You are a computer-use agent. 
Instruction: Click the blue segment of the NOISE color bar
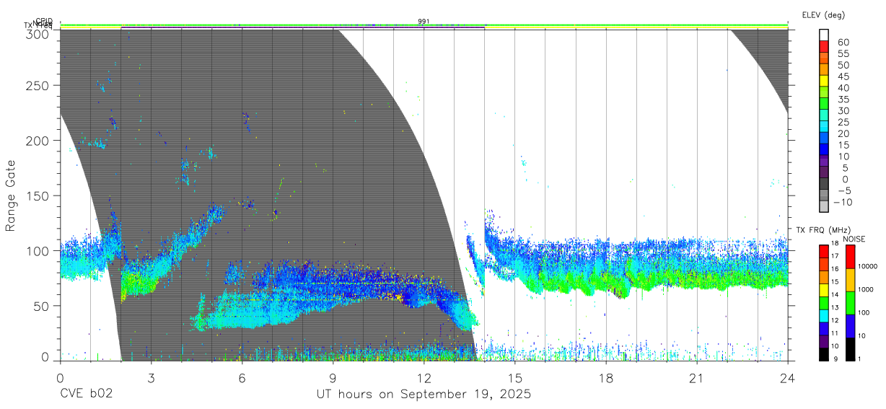pos(850,325)
